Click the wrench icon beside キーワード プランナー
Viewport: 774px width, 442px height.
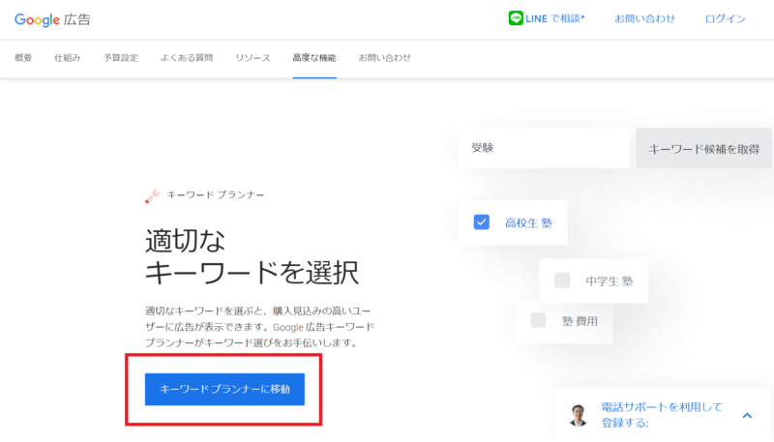tap(152, 195)
